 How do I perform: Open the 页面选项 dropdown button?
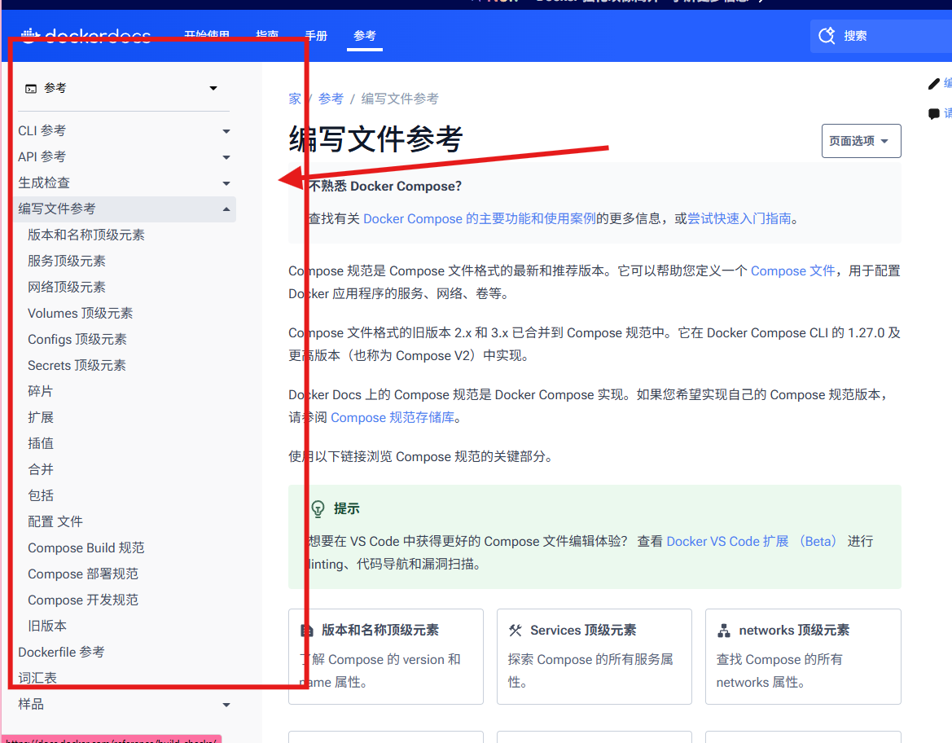[861, 141]
